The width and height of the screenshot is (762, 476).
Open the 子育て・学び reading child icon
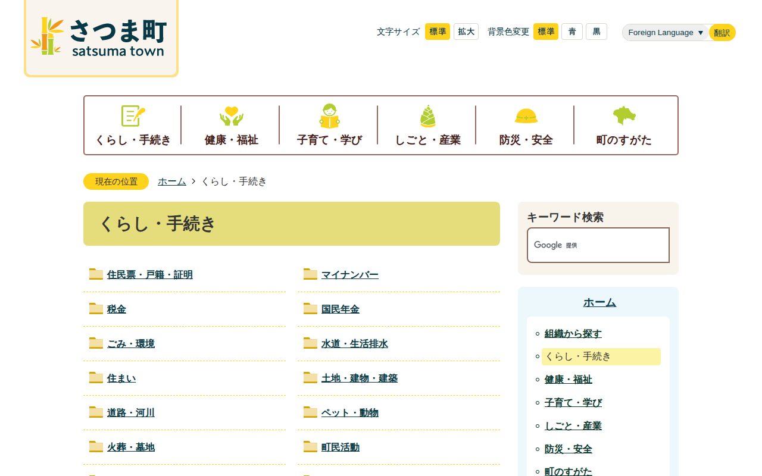point(330,116)
